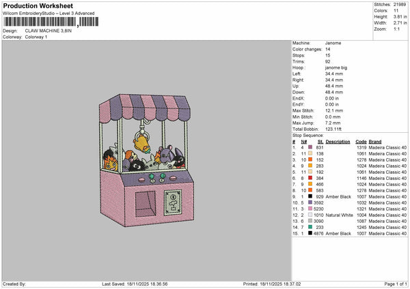The image size is (410, 289).
Task: Click the 'Colorway 1' value
Action: 36,37
